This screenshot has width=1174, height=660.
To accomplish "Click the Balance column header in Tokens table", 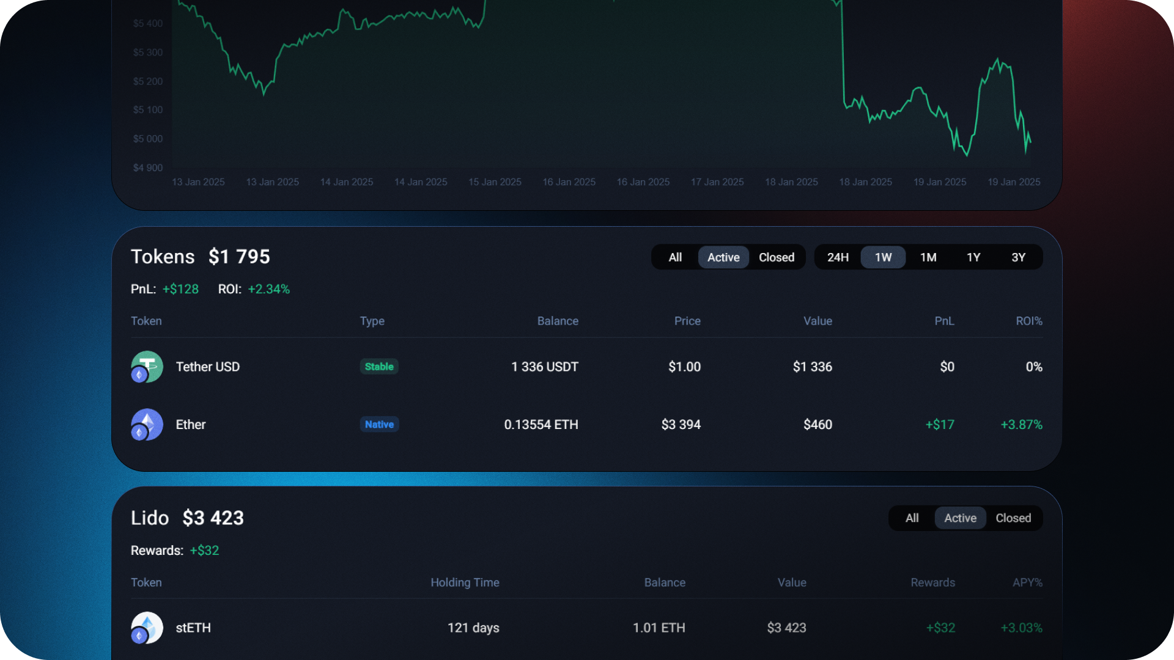I will (558, 321).
